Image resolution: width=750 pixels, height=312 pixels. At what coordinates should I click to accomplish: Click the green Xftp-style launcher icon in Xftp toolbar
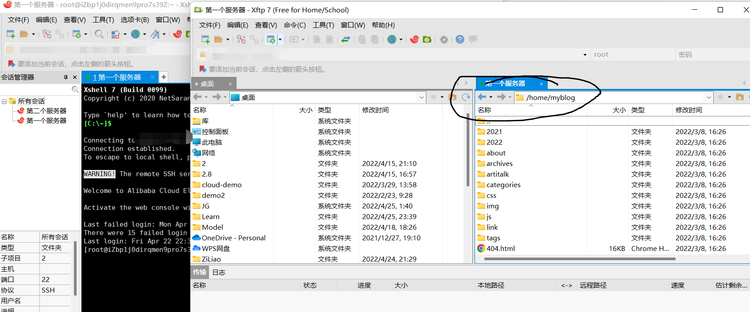point(427,39)
